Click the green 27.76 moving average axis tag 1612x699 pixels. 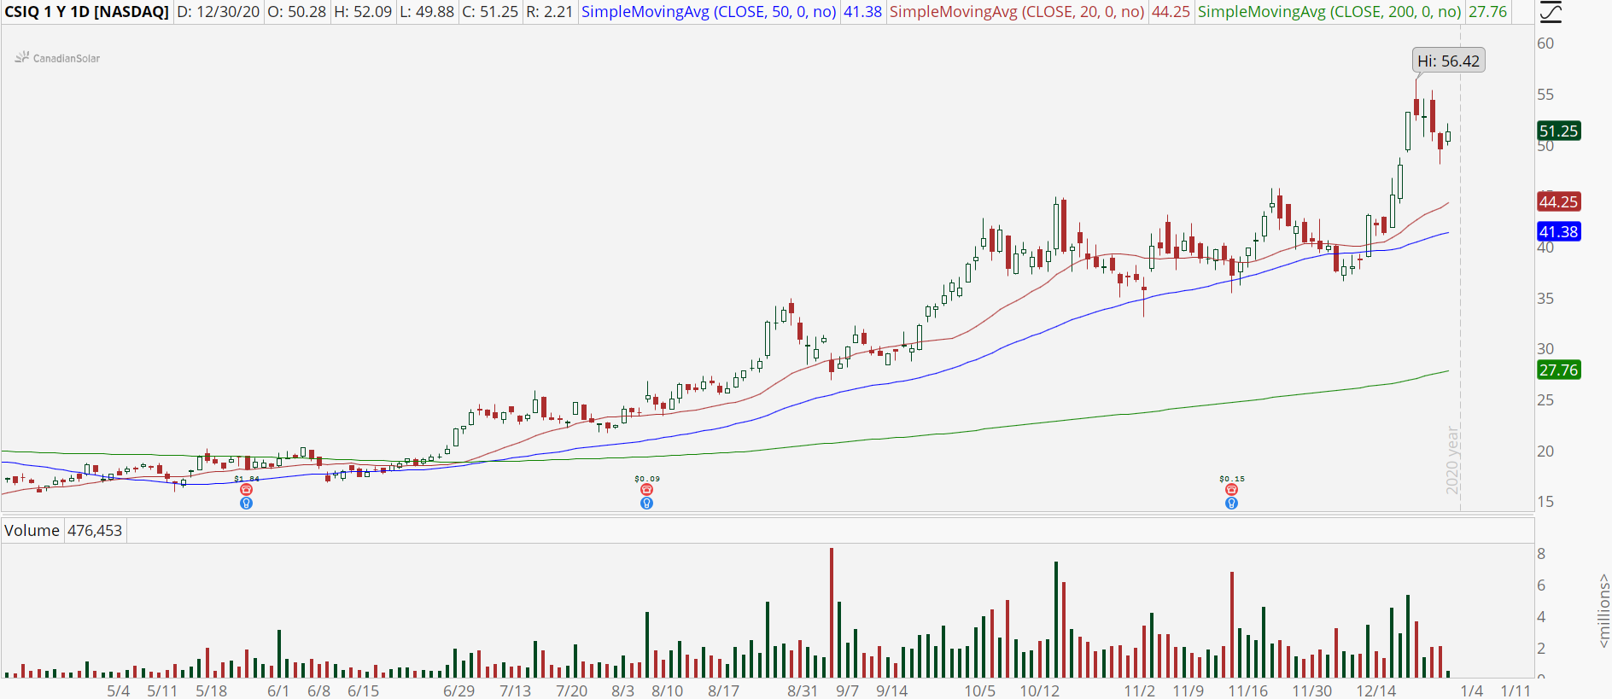pyautogui.click(x=1558, y=370)
